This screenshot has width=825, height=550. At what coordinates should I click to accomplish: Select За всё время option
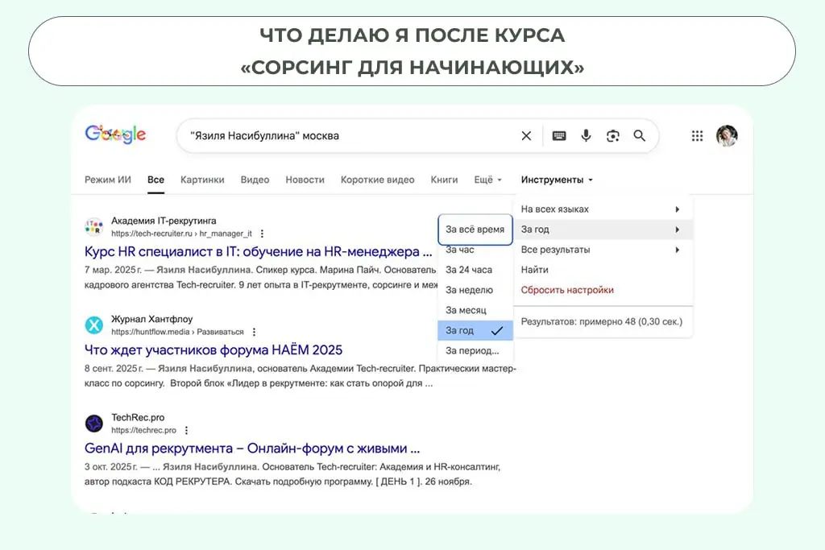pyautogui.click(x=475, y=230)
